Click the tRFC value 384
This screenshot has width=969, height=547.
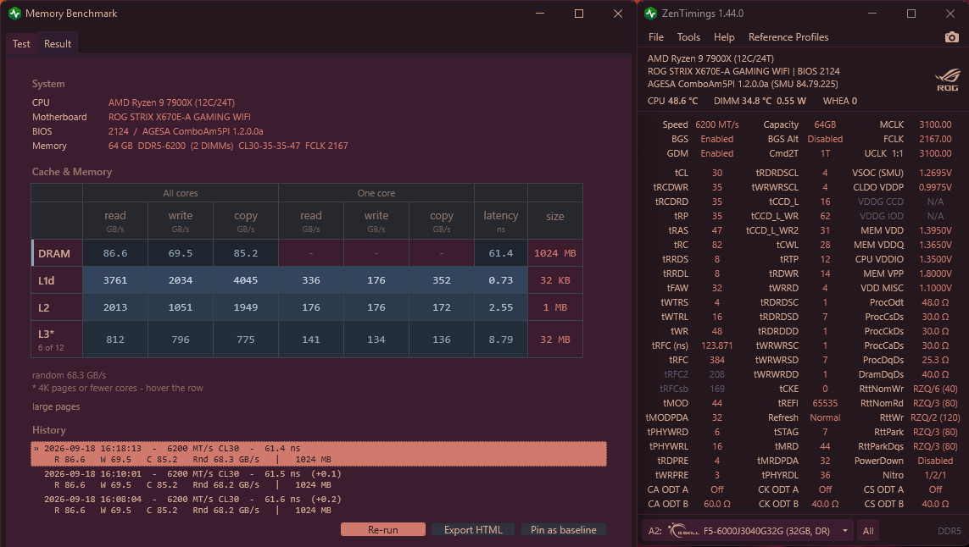tap(717, 360)
